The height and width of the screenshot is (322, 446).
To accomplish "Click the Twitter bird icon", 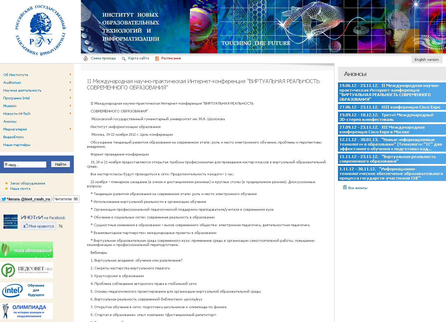I will click(x=4, y=199).
